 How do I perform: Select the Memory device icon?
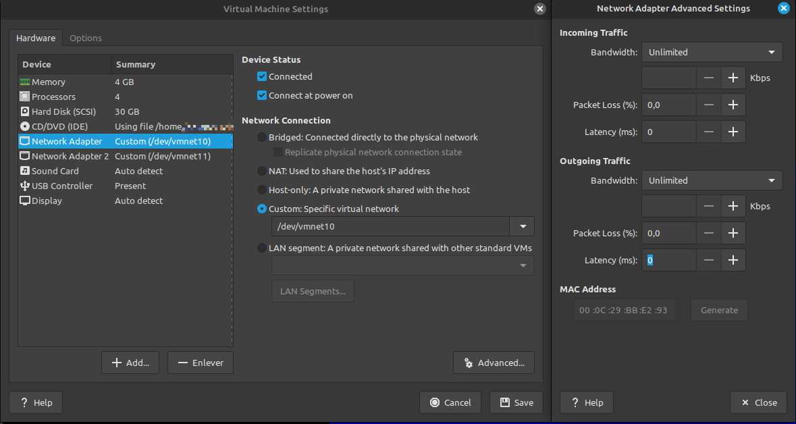tap(25, 82)
